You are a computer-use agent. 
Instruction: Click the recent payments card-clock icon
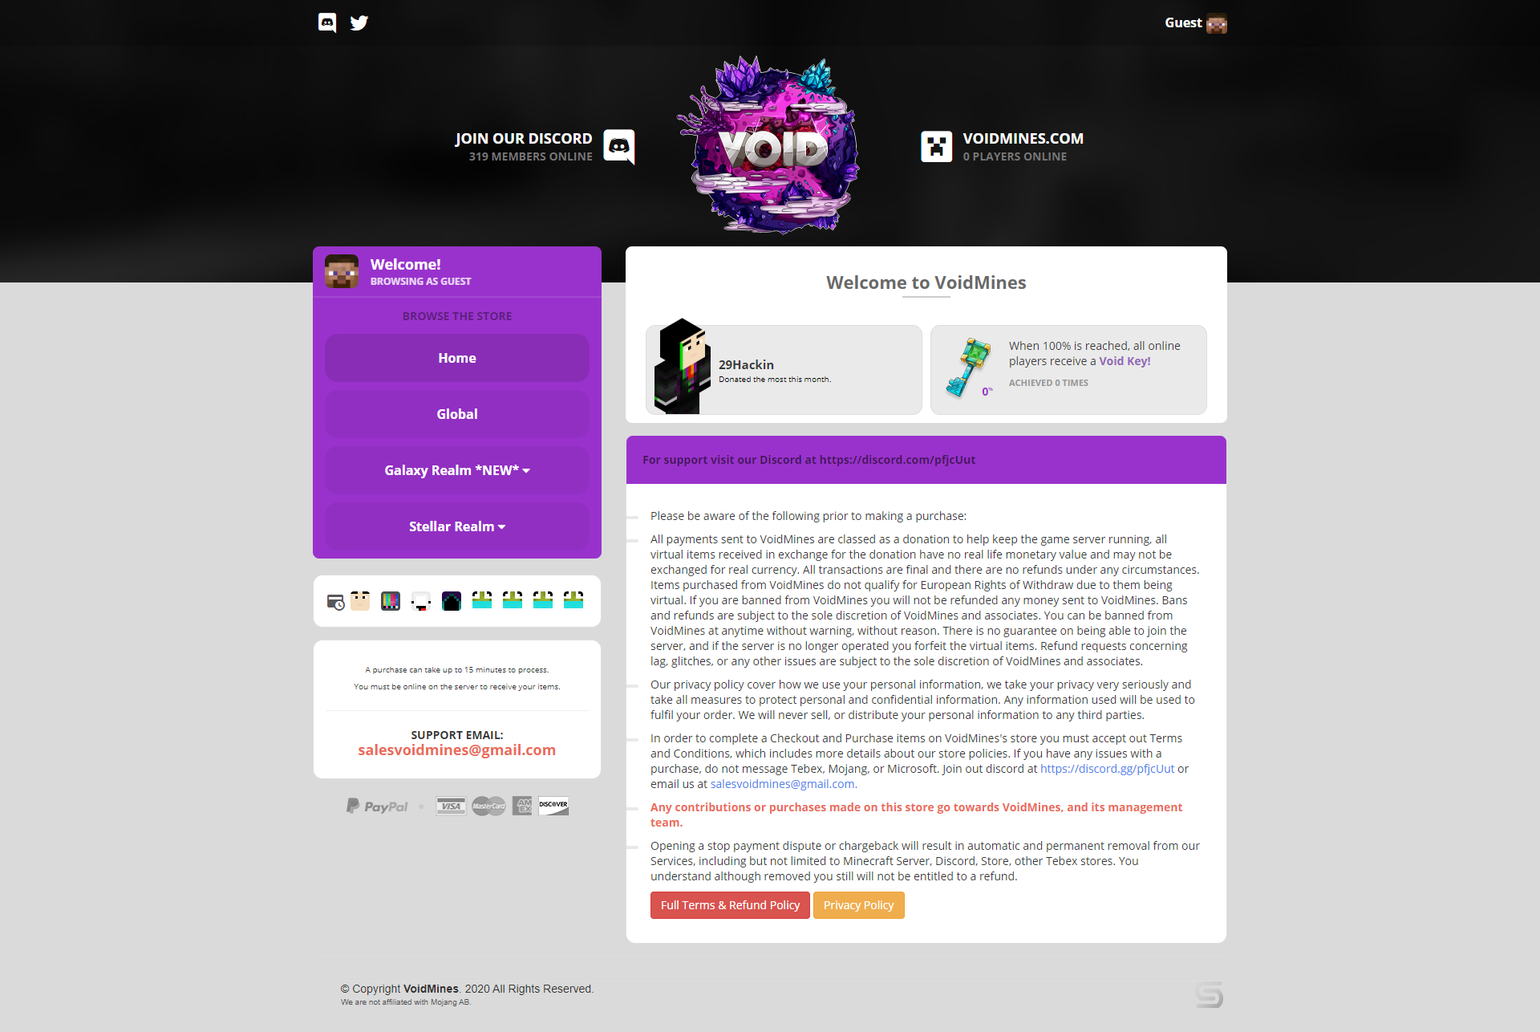pyautogui.click(x=336, y=602)
